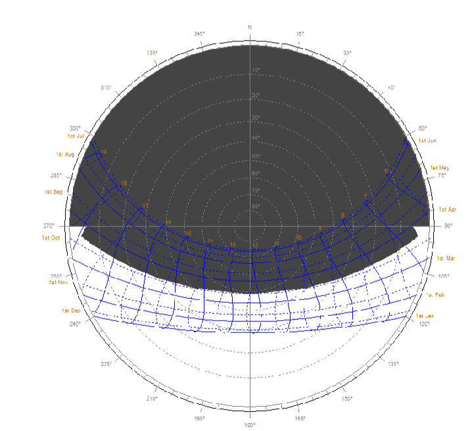
Task: Select the hour 17 marker
Action: pyautogui.click(x=145, y=206)
